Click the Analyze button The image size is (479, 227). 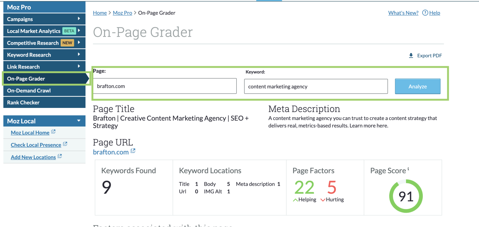pos(418,86)
